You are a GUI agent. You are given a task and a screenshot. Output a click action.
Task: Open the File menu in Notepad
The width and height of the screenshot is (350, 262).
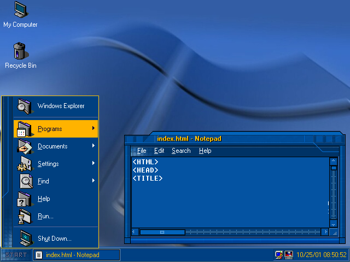pyautogui.click(x=142, y=151)
